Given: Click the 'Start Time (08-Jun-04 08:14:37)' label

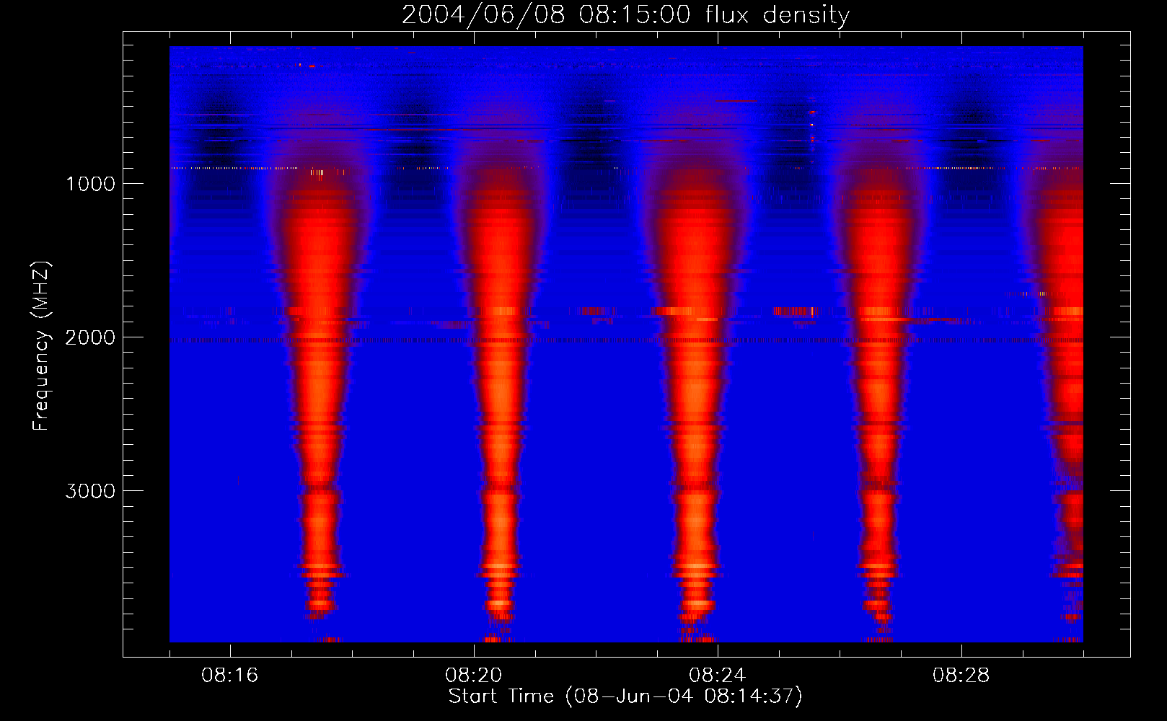Looking at the screenshot, I should [x=625, y=696].
